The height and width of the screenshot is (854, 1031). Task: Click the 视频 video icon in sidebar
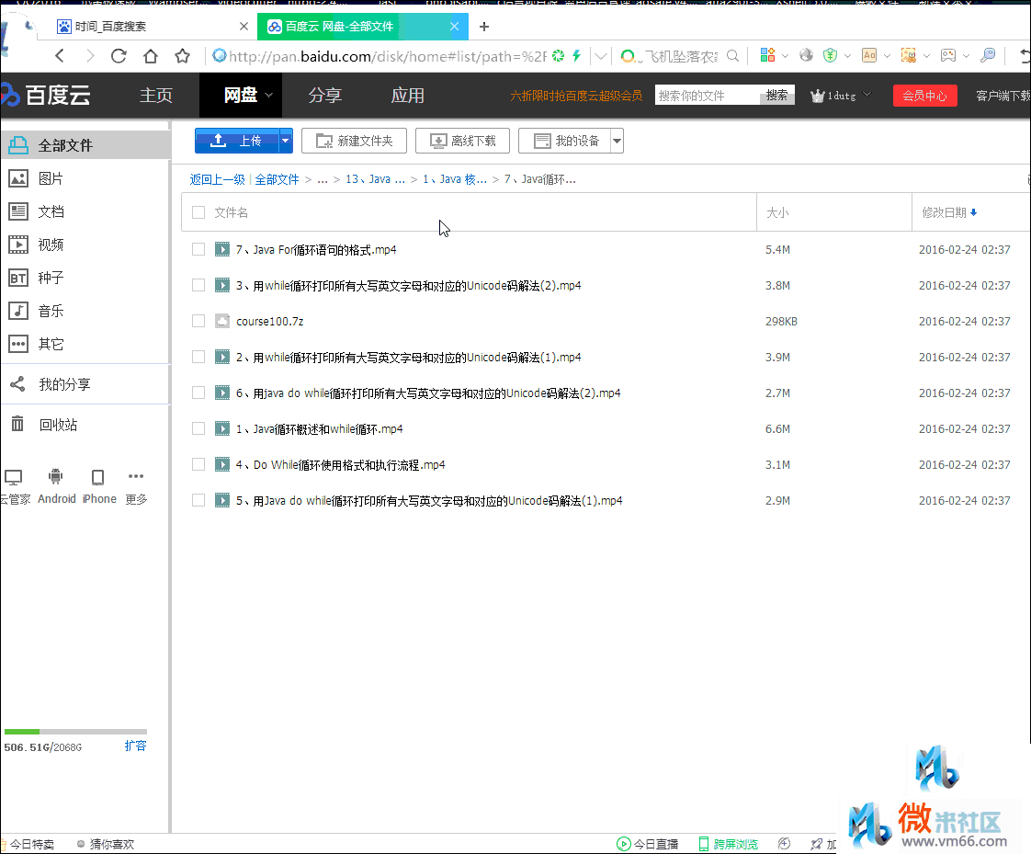click(x=17, y=245)
